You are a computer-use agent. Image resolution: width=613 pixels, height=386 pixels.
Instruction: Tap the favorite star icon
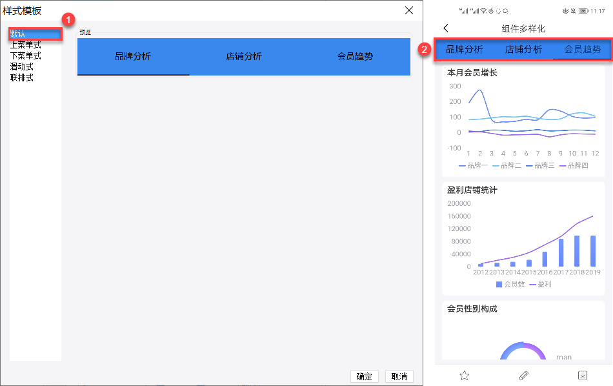[x=465, y=376]
